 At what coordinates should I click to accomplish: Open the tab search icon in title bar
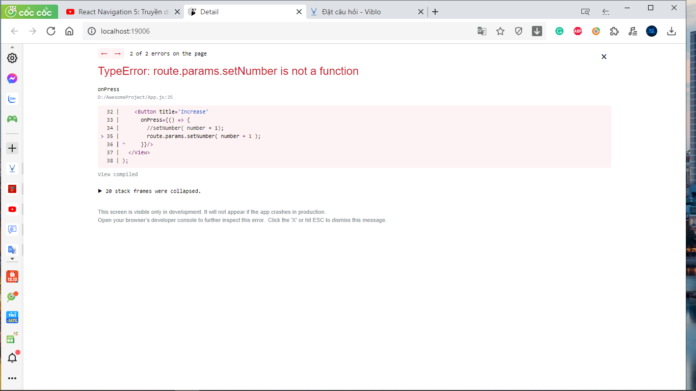pyautogui.click(x=585, y=12)
